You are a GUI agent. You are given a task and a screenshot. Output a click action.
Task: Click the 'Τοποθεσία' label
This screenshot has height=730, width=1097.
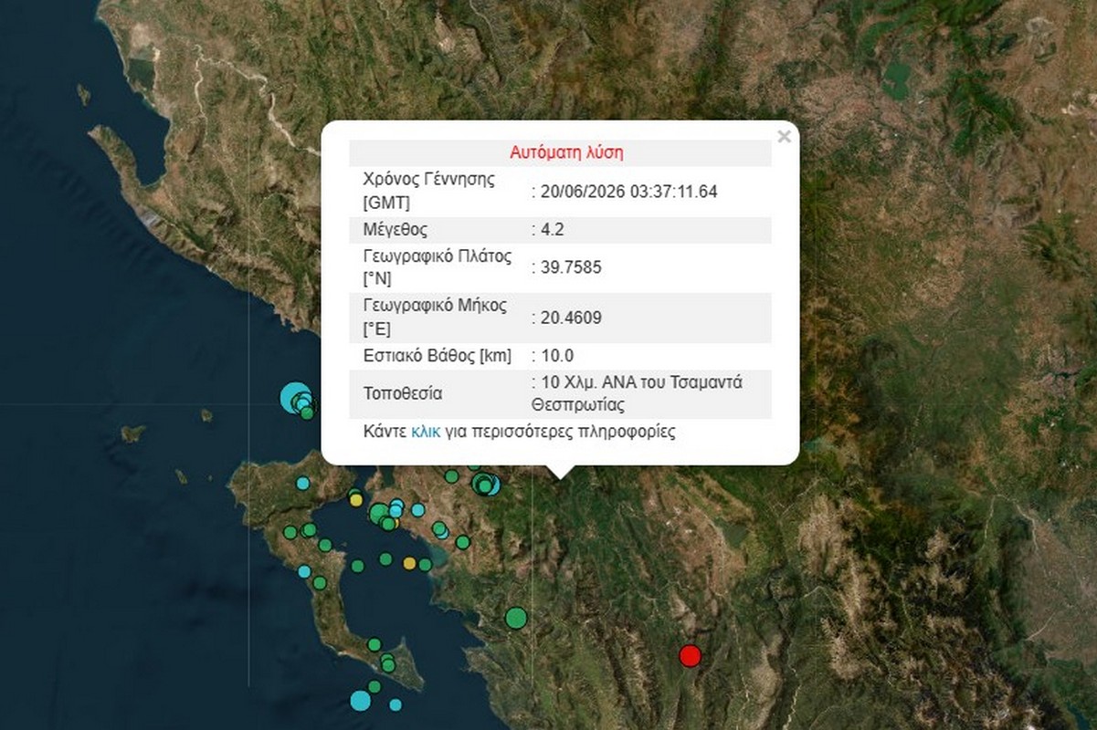tap(403, 394)
